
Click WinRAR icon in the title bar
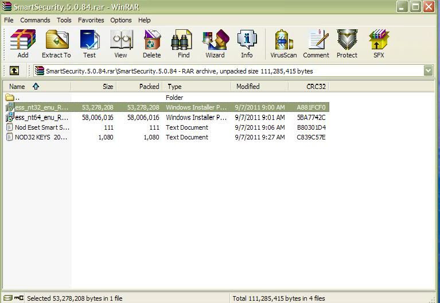click(x=7, y=6)
